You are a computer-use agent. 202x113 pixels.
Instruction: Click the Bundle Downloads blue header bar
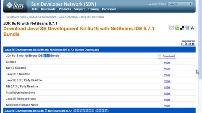99,50
